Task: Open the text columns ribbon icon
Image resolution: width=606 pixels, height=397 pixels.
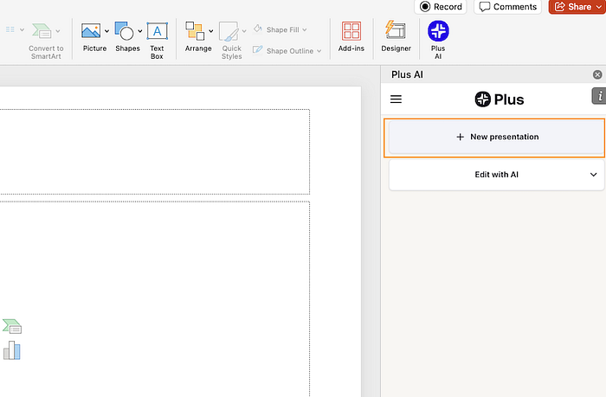Action: click(x=10, y=29)
